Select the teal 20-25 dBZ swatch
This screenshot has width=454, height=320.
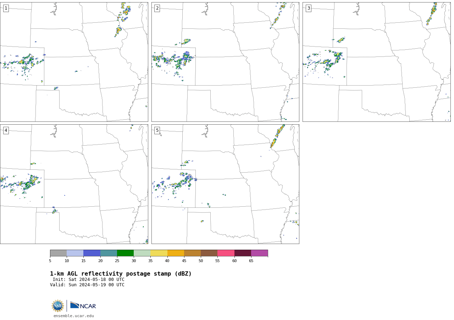109,253
